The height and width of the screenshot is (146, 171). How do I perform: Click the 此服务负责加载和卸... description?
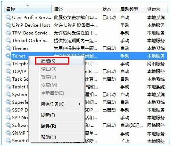[x=76, y=18]
